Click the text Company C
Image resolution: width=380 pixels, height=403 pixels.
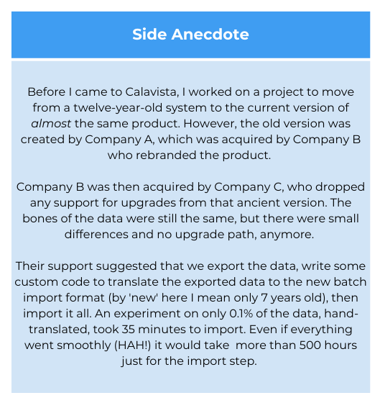[x=249, y=187]
